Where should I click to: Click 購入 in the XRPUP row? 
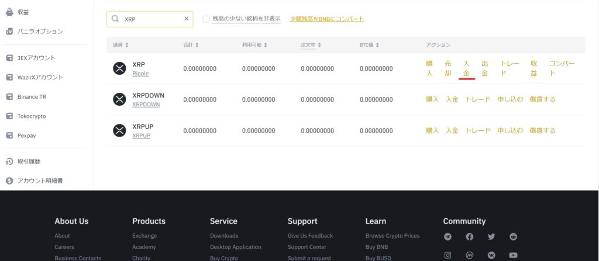432,131
